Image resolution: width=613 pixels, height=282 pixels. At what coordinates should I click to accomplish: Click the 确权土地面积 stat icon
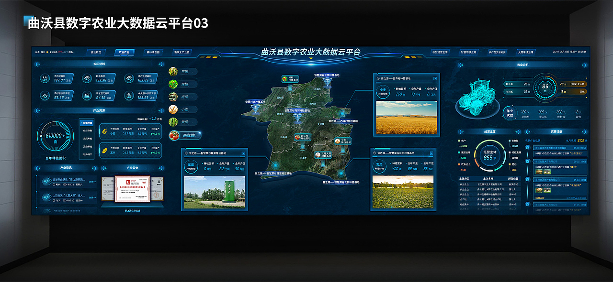(129, 78)
